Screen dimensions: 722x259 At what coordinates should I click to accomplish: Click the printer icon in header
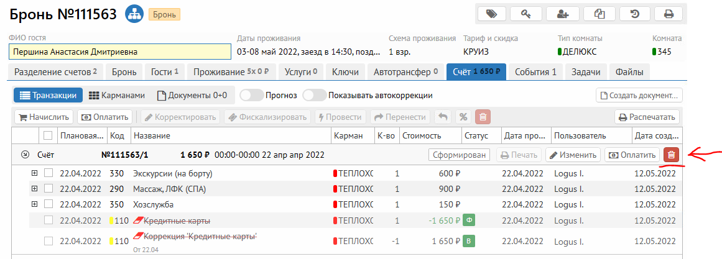tap(669, 14)
